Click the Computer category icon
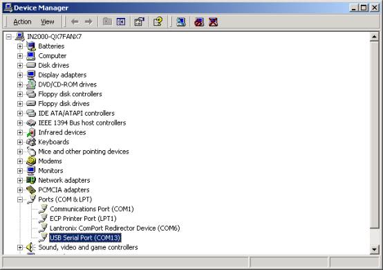This screenshot has width=383, height=270. point(31,56)
